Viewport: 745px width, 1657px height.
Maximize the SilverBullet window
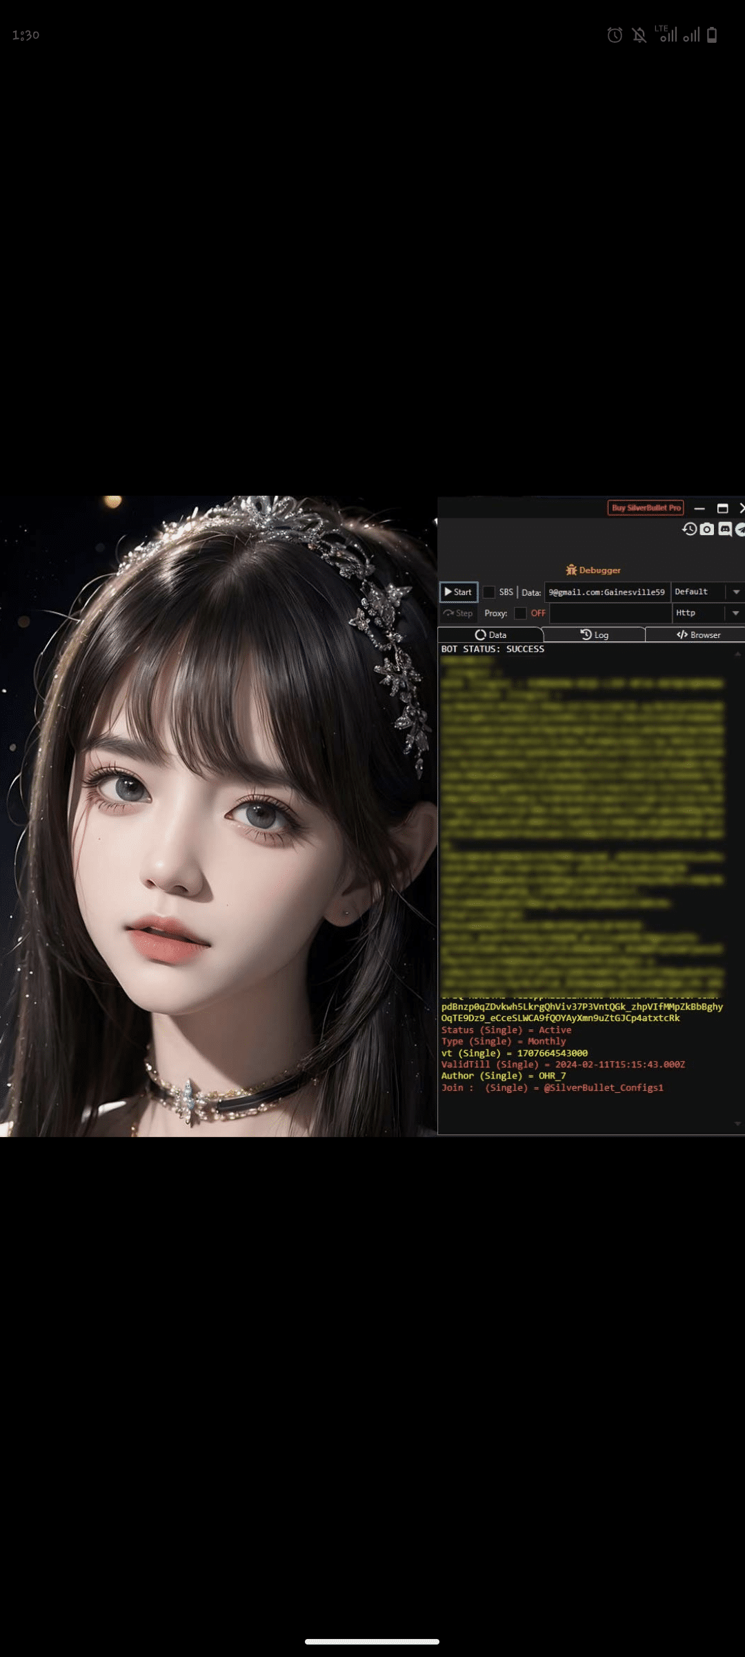point(722,508)
